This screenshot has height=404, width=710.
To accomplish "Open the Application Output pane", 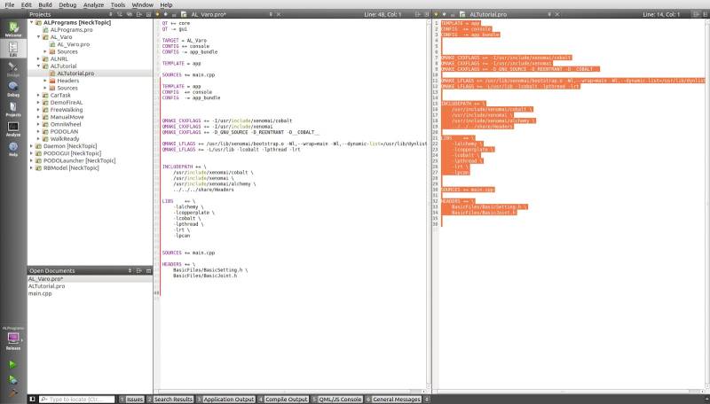I will click(x=226, y=400).
